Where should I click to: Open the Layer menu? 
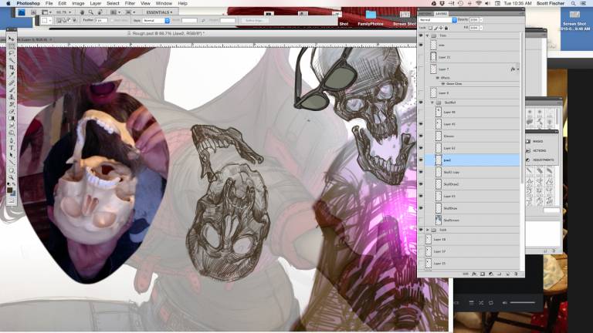[94, 3]
